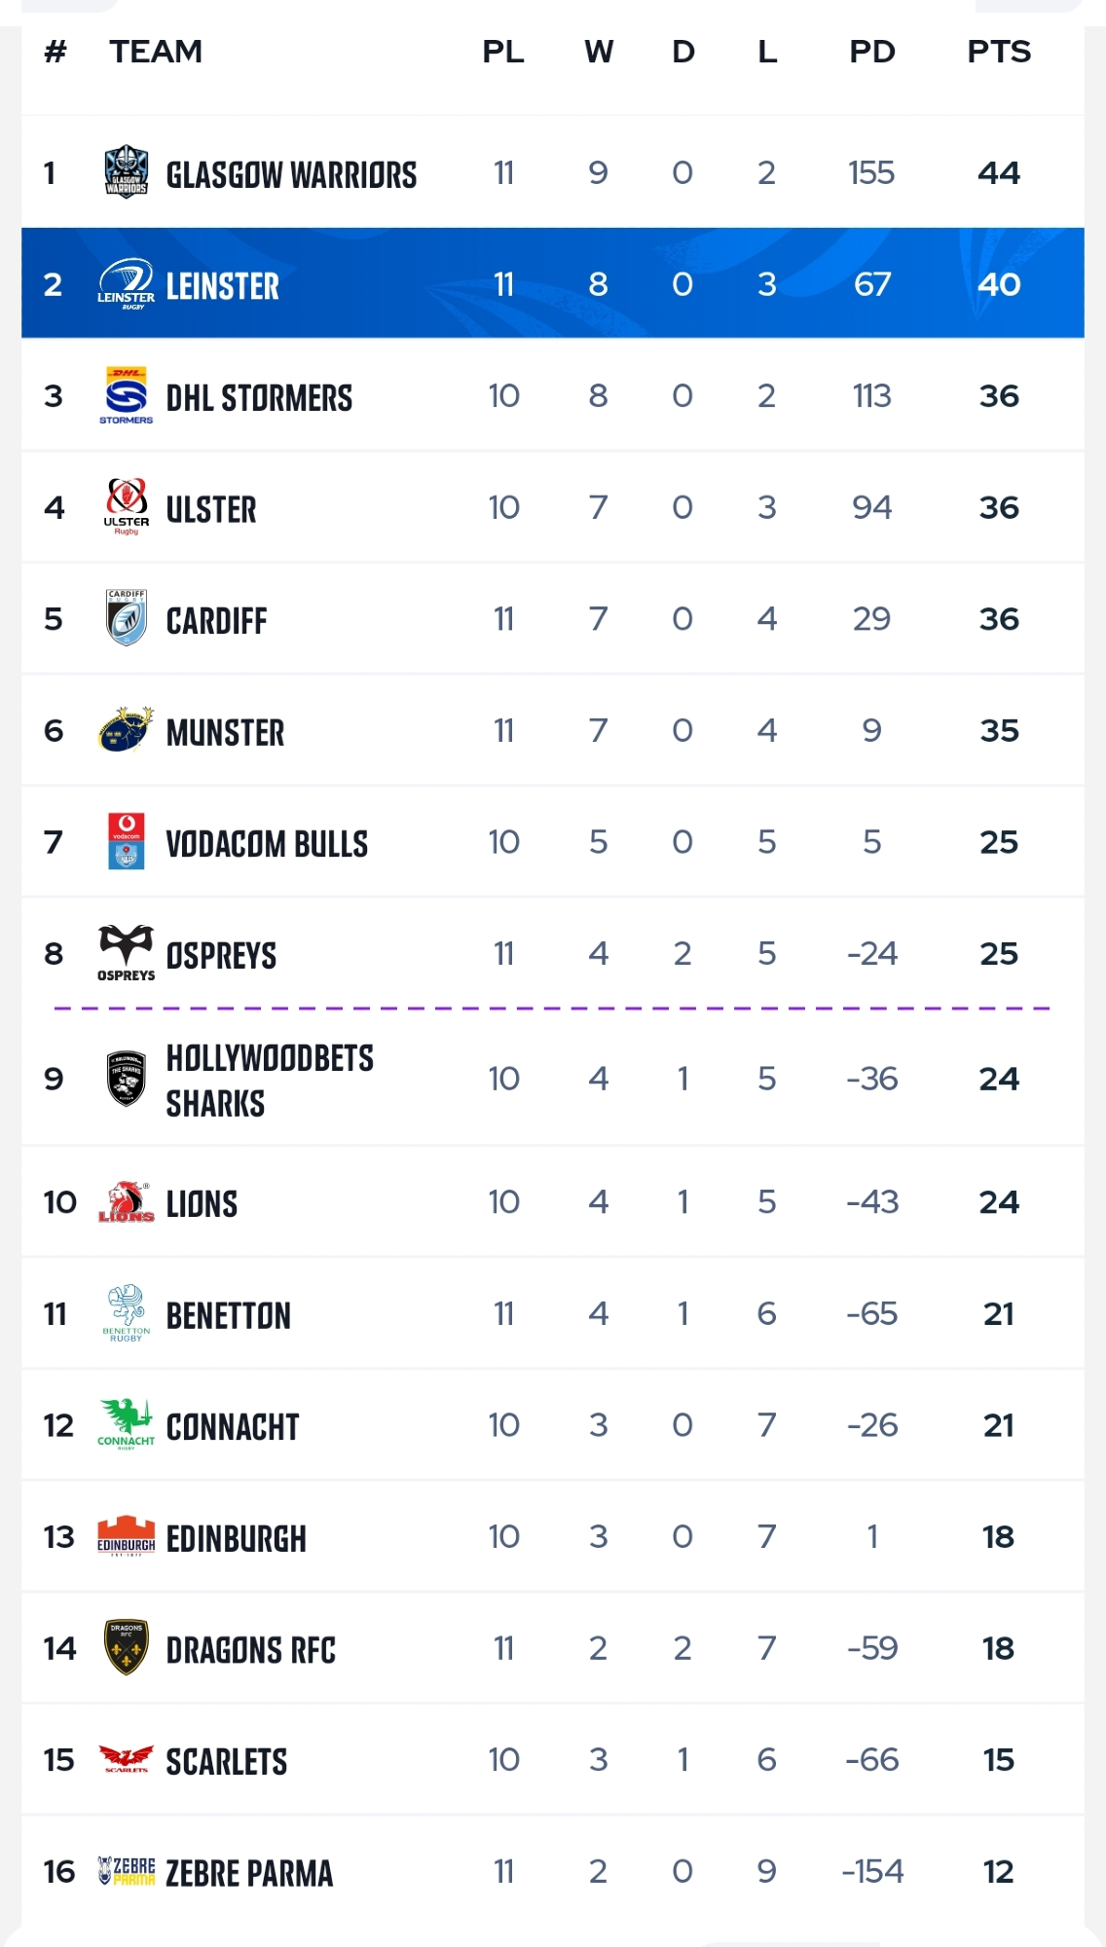Click the Zebre Parma team name
The image size is (1106, 1947).
click(249, 1872)
